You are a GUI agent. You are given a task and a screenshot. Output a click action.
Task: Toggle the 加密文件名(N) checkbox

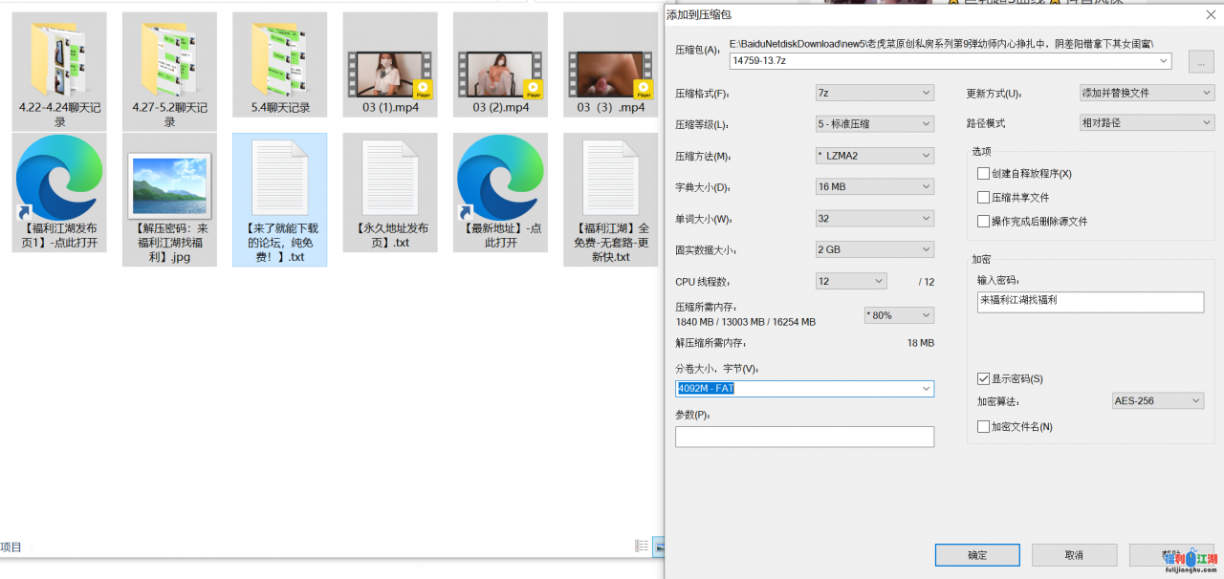coord(984,427)
